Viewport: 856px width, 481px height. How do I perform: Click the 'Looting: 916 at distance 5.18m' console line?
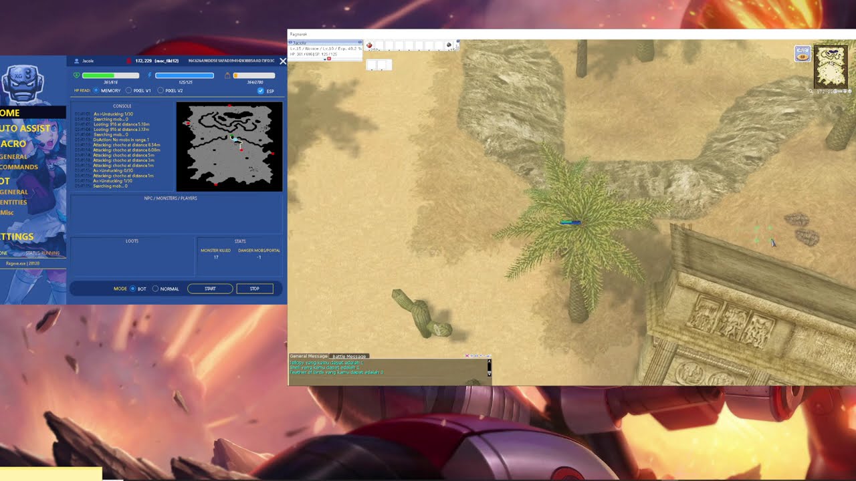pyautogui.click(x=121, y=124)
